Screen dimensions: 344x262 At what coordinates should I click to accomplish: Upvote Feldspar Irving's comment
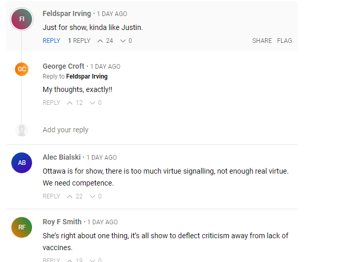coord(100,41)
